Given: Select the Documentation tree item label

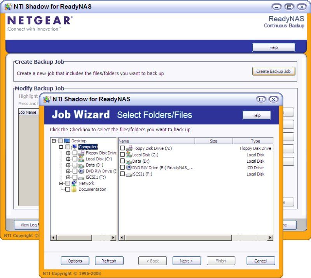Looking at the screenshot, I should (x=93, y=189).
